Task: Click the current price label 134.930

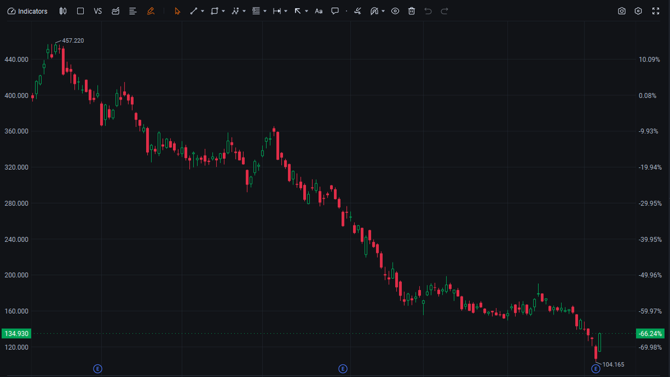Action: 16,333
